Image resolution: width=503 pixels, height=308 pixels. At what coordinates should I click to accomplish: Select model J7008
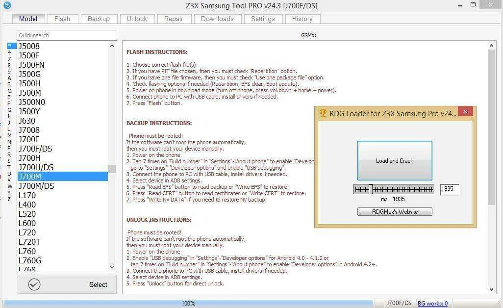[63, 130]
